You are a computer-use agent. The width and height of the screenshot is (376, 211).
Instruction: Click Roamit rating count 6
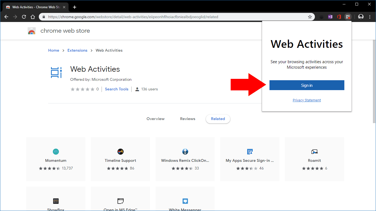pyautogui.click(x=326, y=168)
